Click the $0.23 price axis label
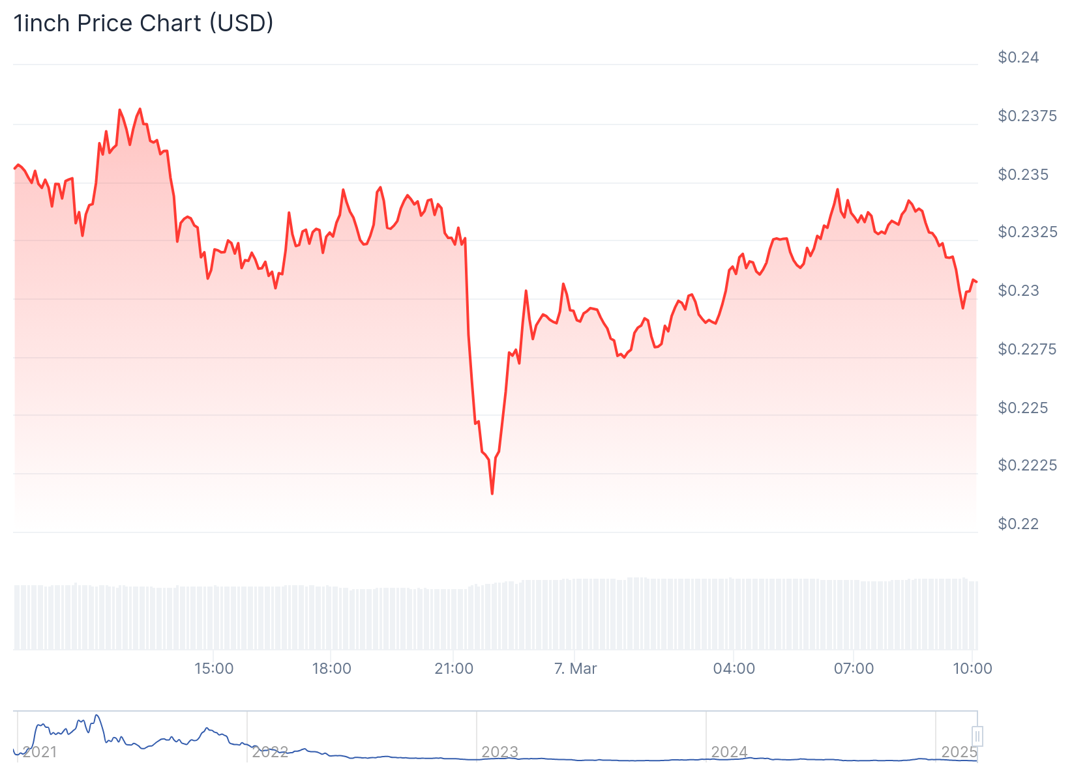The height and width of the screenshot is (782, 1072). point(1018,291)
